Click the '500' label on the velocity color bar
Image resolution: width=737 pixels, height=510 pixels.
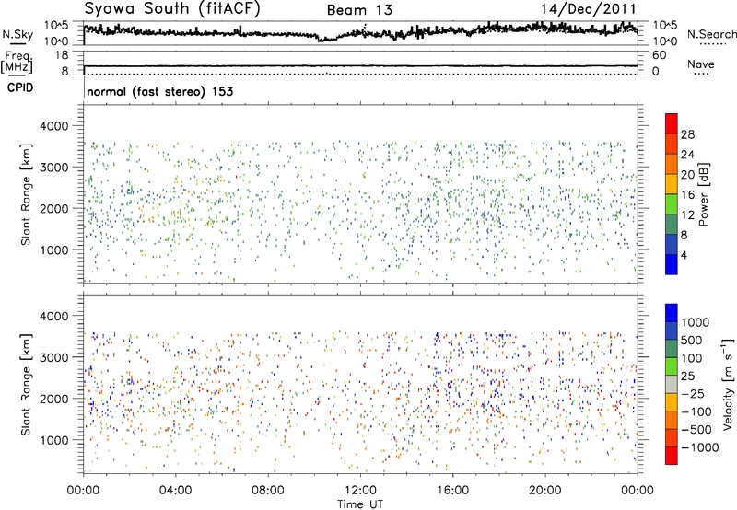(694, 341)
